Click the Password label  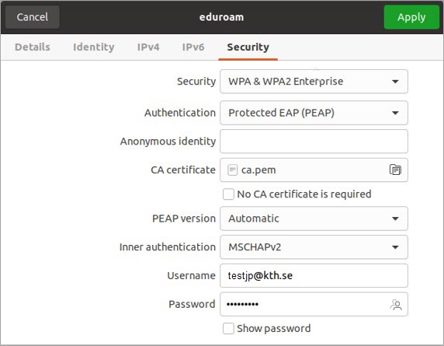[x=192, y=304]
